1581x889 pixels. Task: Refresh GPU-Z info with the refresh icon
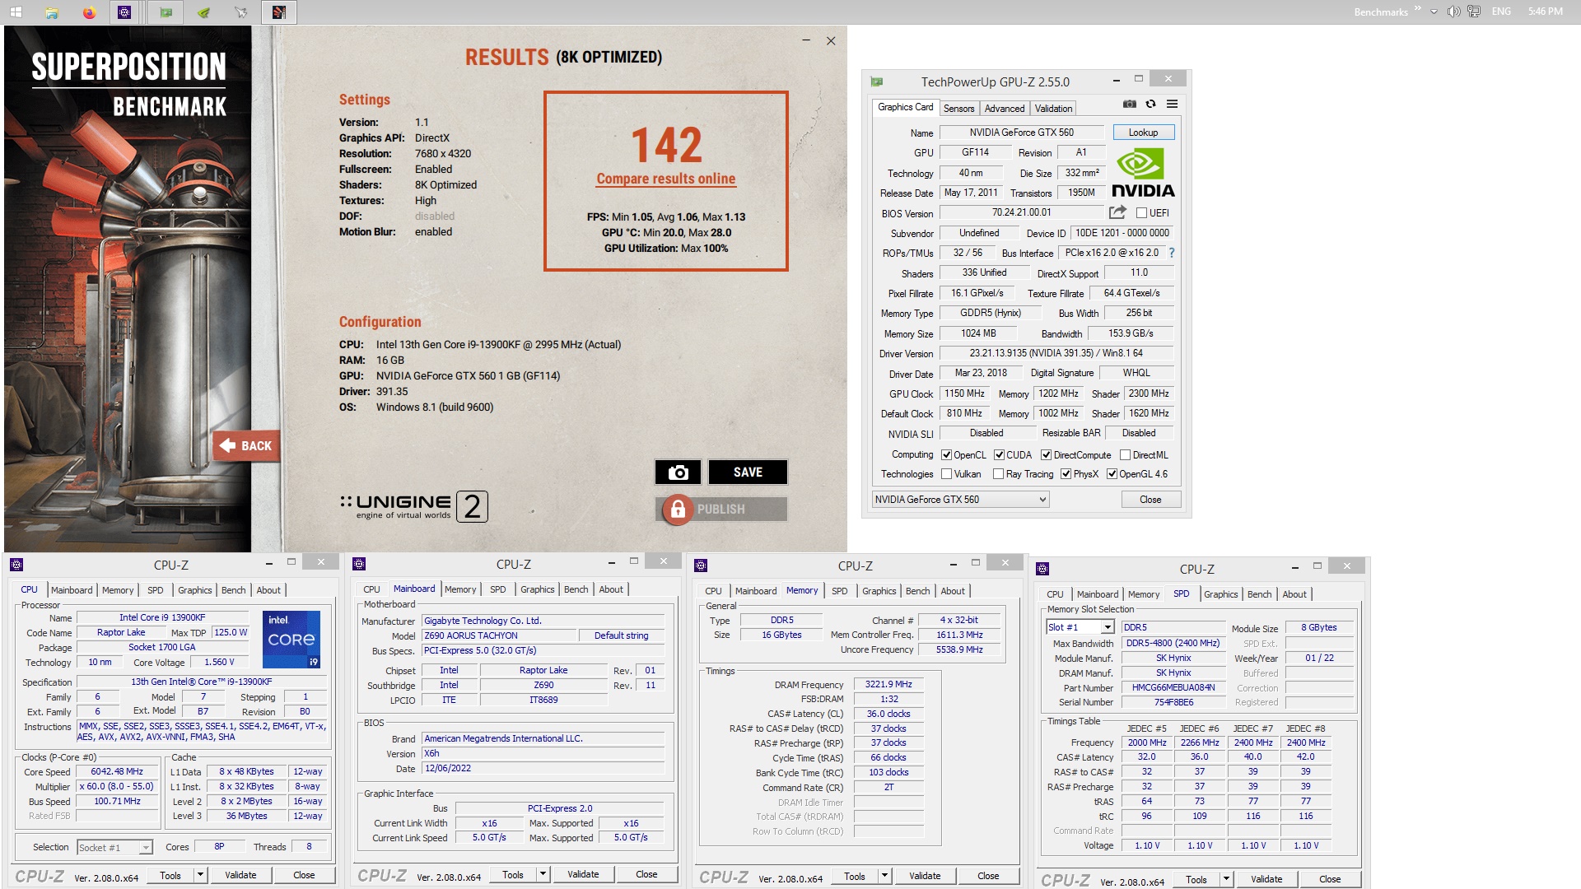click(1150, 104)
